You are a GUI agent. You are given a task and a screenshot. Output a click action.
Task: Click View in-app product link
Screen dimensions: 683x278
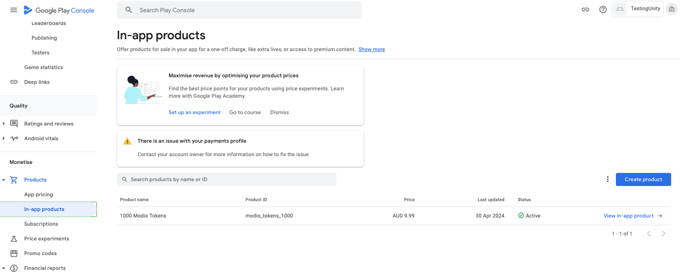pos(629,215)
